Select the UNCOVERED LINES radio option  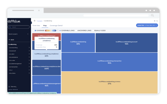(76, 31)
